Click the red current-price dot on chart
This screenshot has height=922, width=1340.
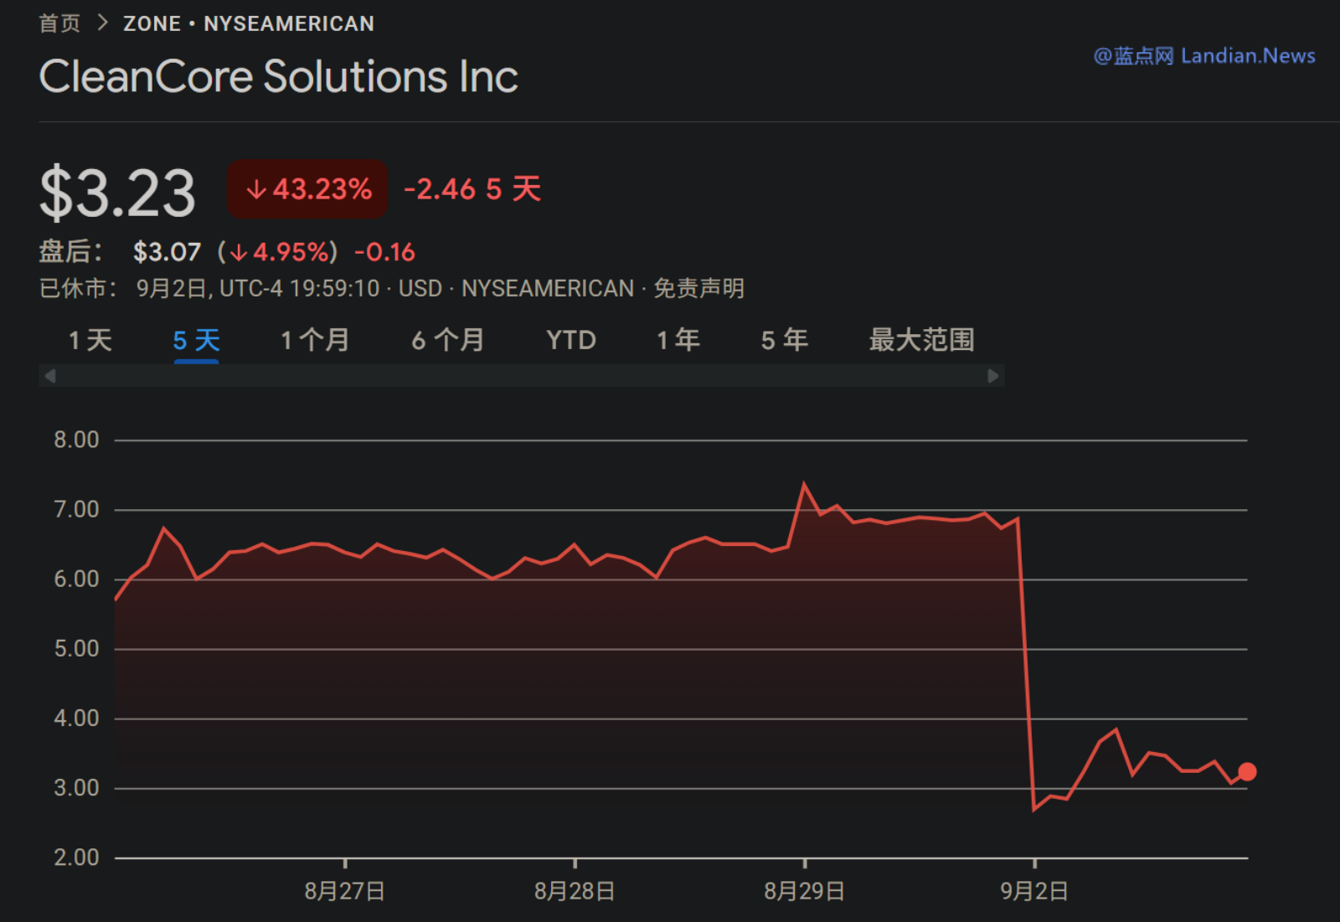pos(1246,771)
